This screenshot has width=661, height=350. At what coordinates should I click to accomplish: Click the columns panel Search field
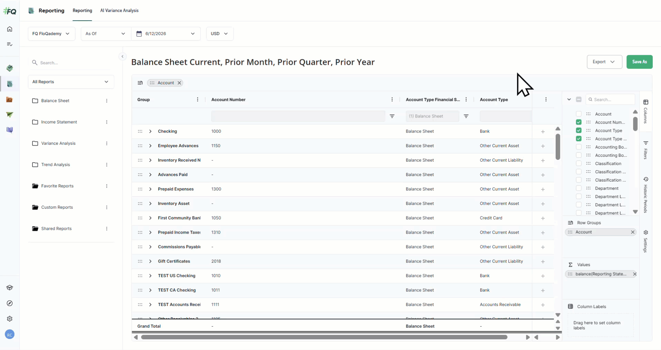tap(610, 100)
